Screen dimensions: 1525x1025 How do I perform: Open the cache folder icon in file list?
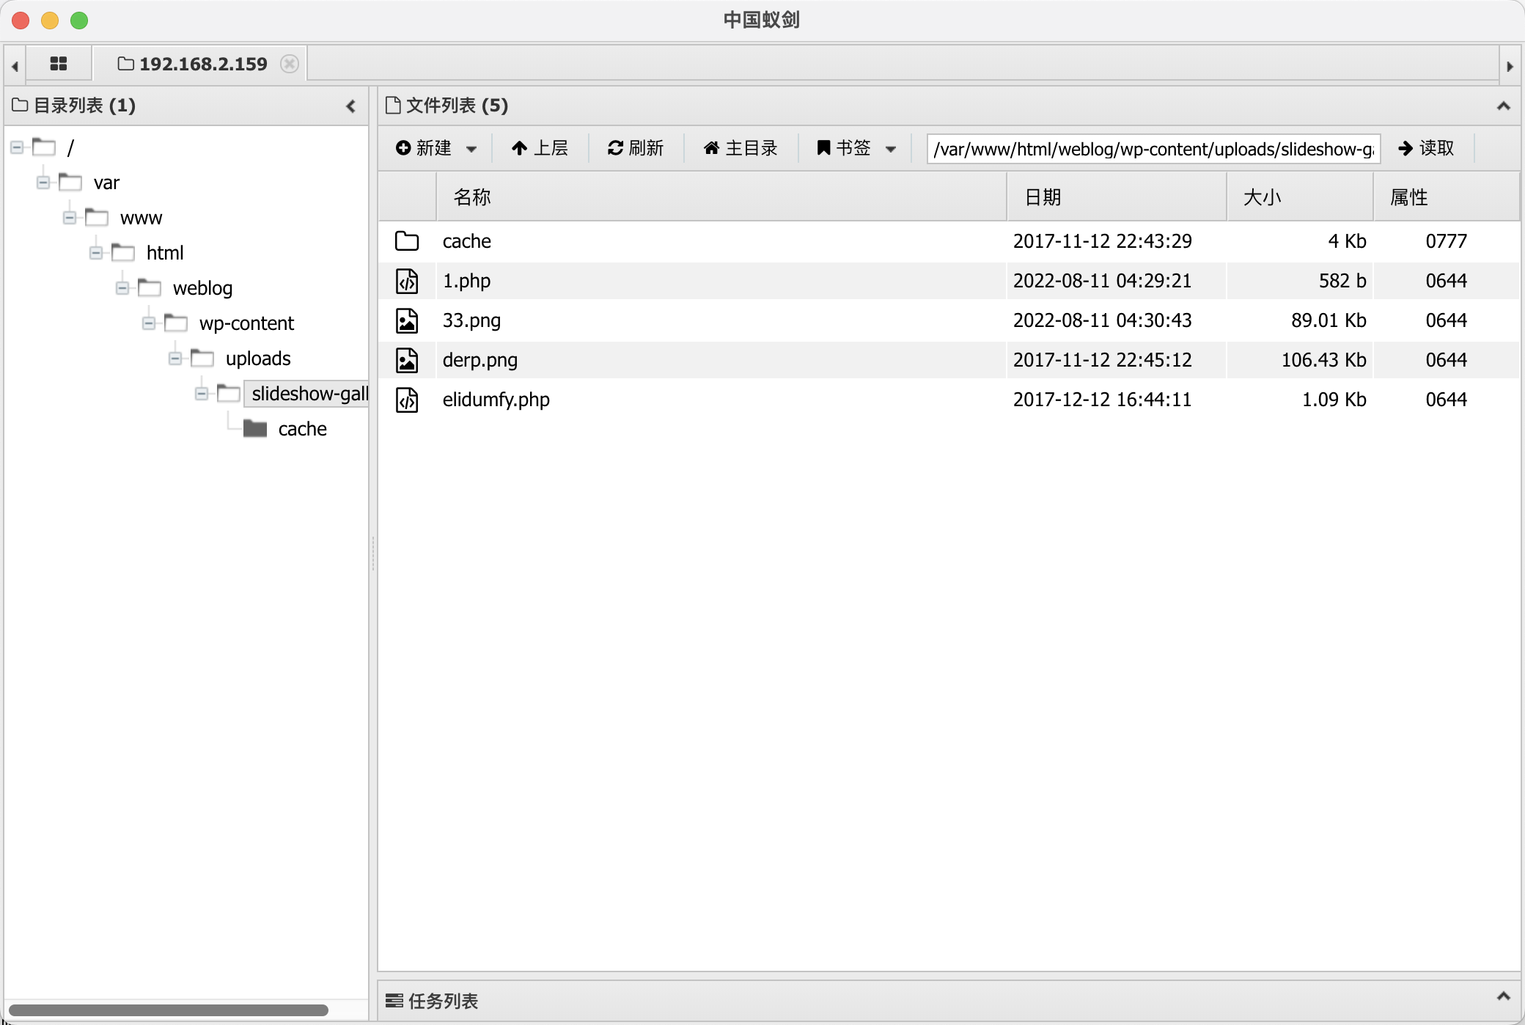(x=407, y=241)
